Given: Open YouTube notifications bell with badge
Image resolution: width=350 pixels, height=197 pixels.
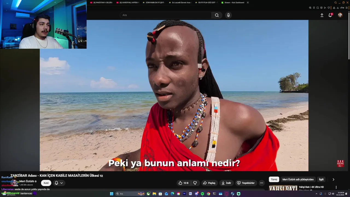Looking at the screenshot, I should tap(330, 15).
